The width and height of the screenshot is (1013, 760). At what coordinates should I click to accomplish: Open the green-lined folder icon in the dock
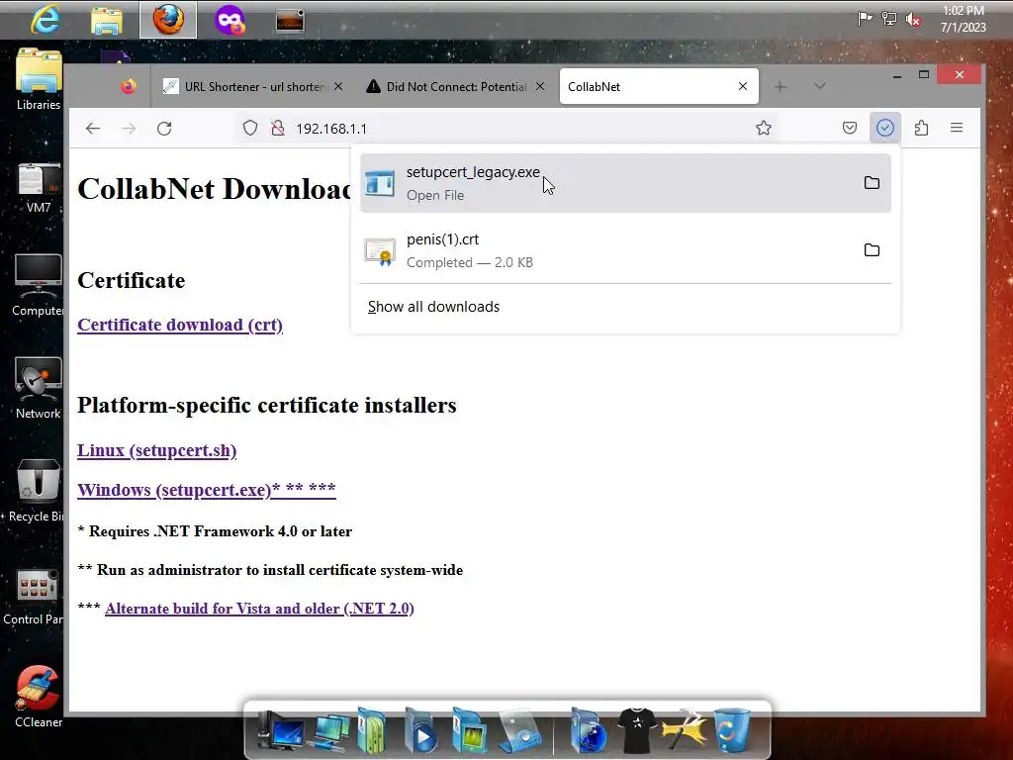click(x=469, y=731)
